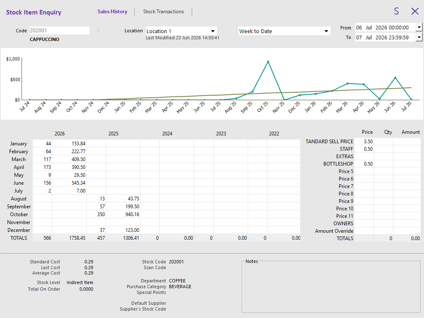The height and width of the screenshot is (318, 424).
Task: Select the January 2026 amount 153.84
Action: [x=69, y=144]
